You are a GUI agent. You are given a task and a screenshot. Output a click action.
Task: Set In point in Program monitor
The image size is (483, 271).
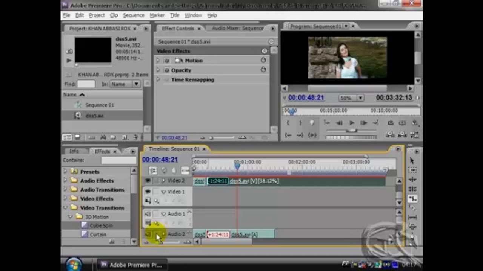[x=288, y=123]
